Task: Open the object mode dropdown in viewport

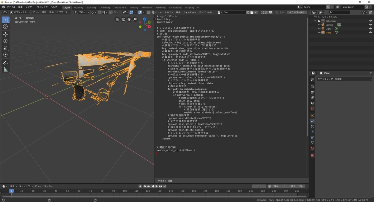Action: coord(20,12)
